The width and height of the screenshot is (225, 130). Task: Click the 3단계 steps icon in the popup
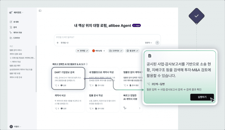point(148,84)
